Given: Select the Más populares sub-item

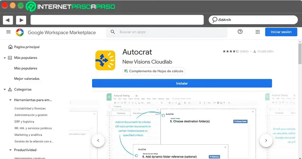Looking at the screenshot, I should [26, 68].
